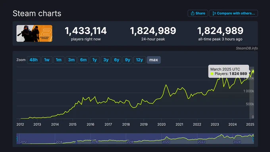Choose the max zoom range

(x=154, y=60)
